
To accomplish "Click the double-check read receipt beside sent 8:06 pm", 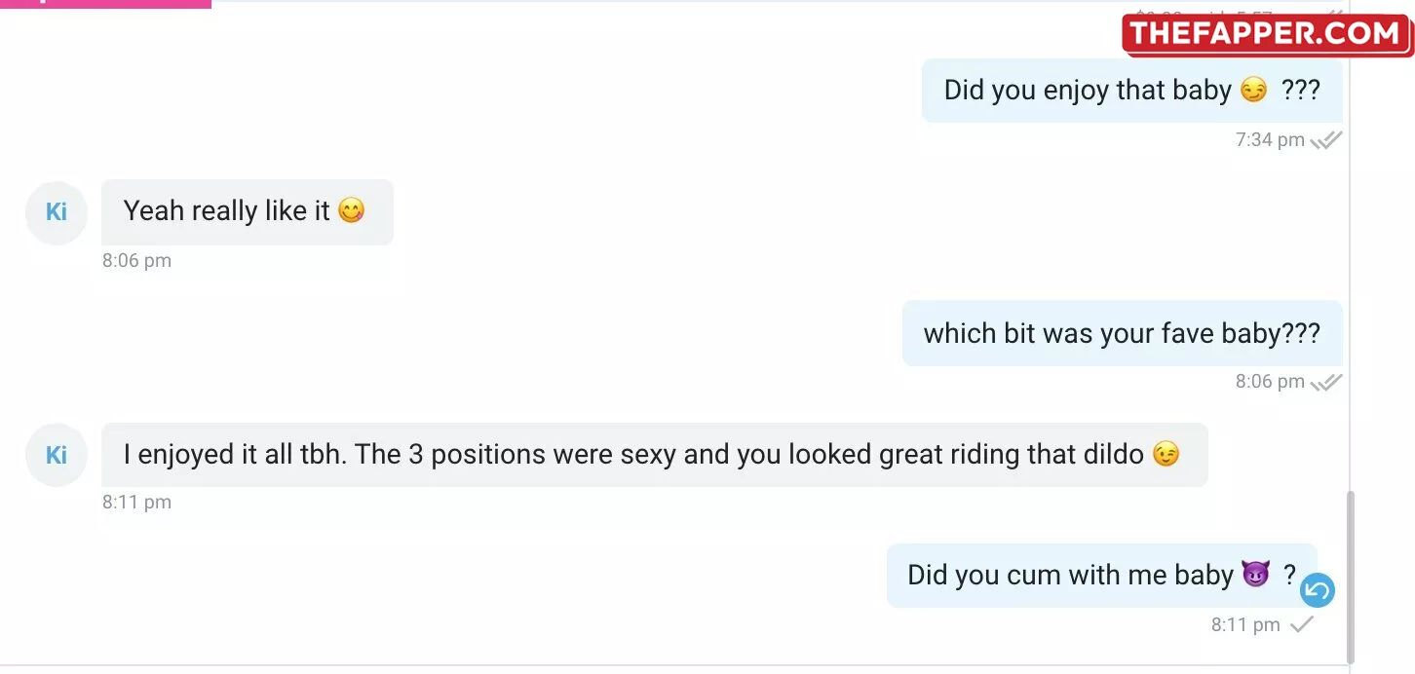I will [x=1326, y=382].
